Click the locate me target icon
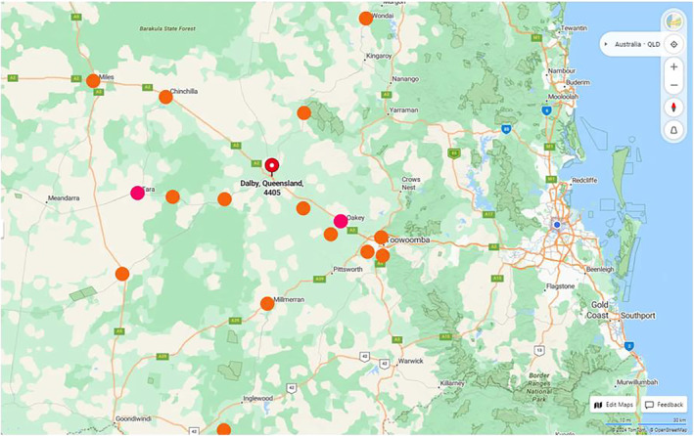The image size is (694, 436). click(x=673, y=44)
